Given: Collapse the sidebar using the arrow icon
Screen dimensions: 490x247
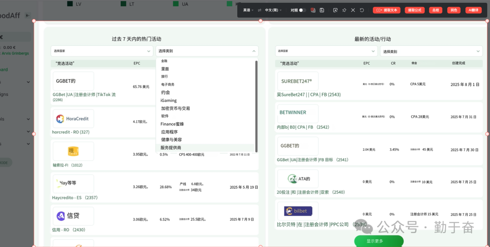Looking at the screenshot, I should (28, 15).
